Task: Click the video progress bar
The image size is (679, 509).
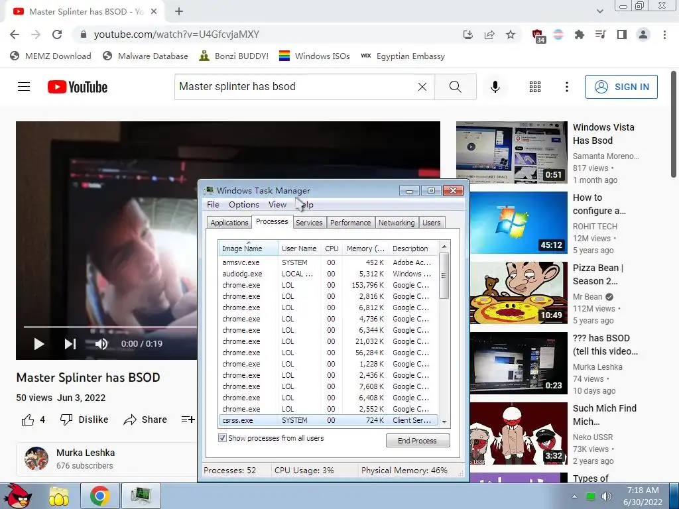Action: click(110, 327)
